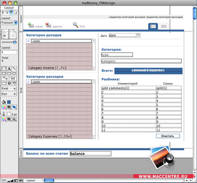Click the balance field in footer
197x183 pixels.
point(91,153)
